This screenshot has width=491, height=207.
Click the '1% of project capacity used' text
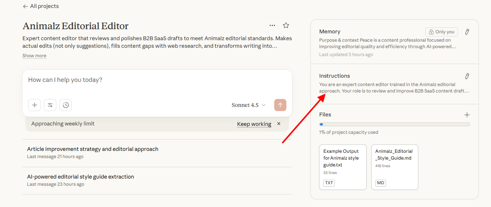pos(349,132)
